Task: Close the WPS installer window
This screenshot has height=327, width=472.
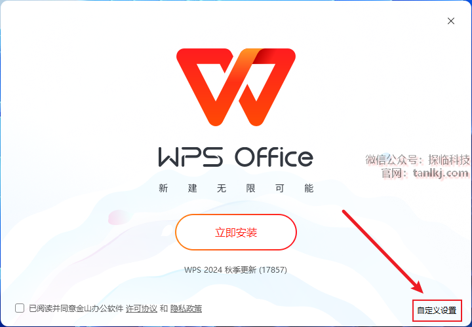Action: click(x=450, y=21)
